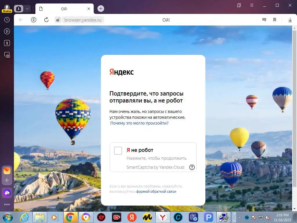Bookmark this page
The width and height of the screenshot is (297, 223).
275,20
